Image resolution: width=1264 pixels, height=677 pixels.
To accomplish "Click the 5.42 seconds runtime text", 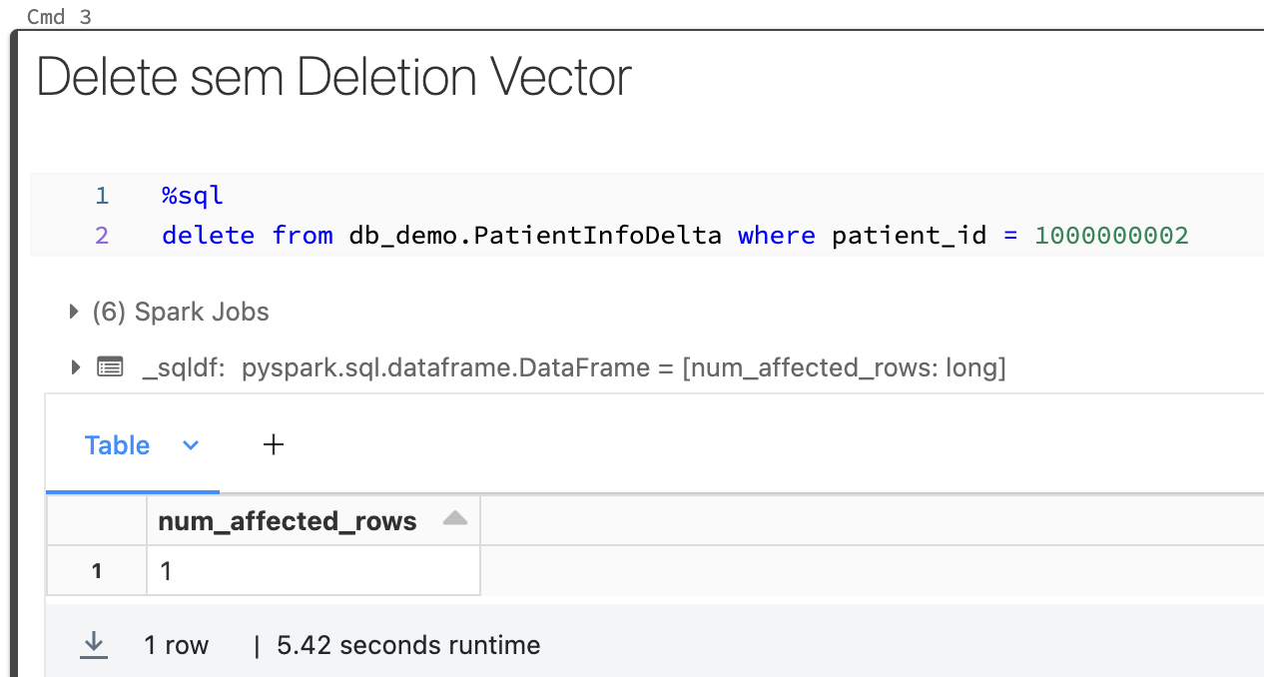I will point(408,645).
